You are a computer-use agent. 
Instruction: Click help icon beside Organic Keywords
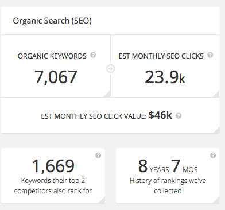click(93, 55)
